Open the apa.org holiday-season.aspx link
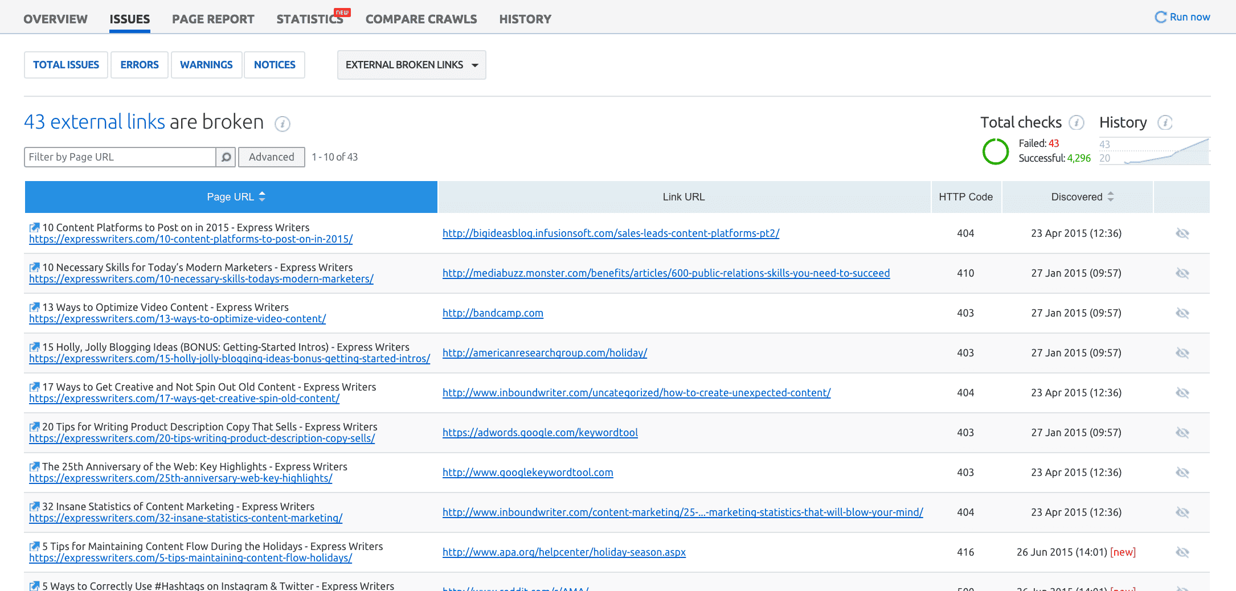1236x591 pixels. (x=564, y=552)
